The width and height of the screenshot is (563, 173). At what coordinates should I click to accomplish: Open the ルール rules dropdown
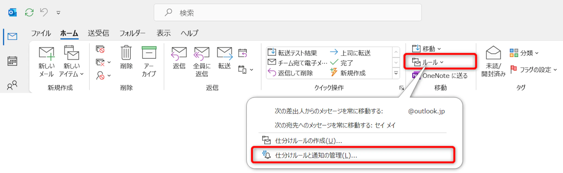tap(428, 62)
